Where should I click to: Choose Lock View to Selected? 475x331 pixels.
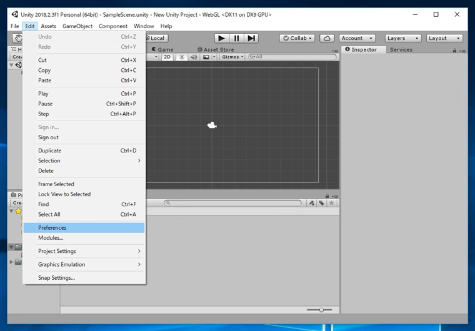click(84, 194)
